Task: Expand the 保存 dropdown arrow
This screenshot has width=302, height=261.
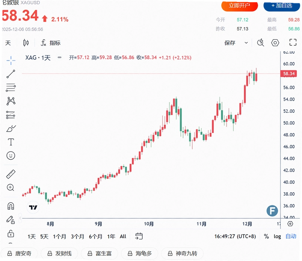Action: (x=246, y=43)
